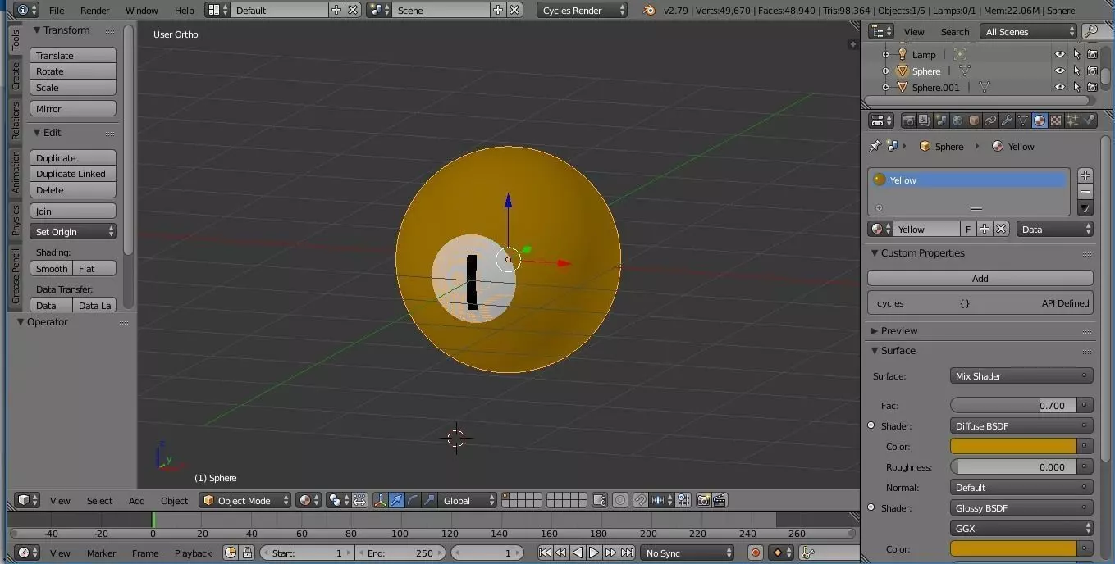Click the OpenGL render animation clapper icon
This screenshot has width=1115, height=564.
click(720, 500)
